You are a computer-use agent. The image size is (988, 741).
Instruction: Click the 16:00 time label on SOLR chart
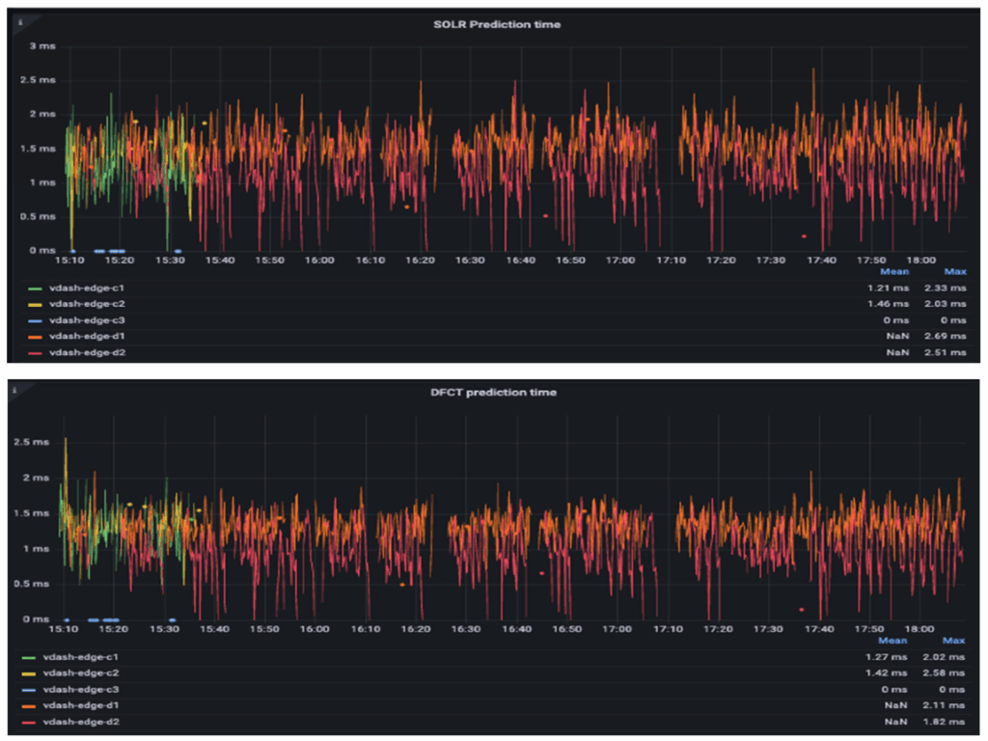click(319, 260)
